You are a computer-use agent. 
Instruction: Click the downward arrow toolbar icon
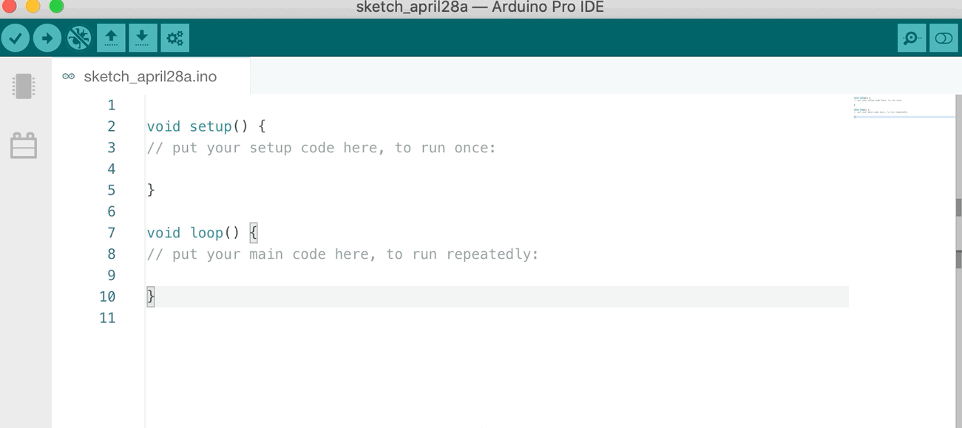(x=143, y=38)
